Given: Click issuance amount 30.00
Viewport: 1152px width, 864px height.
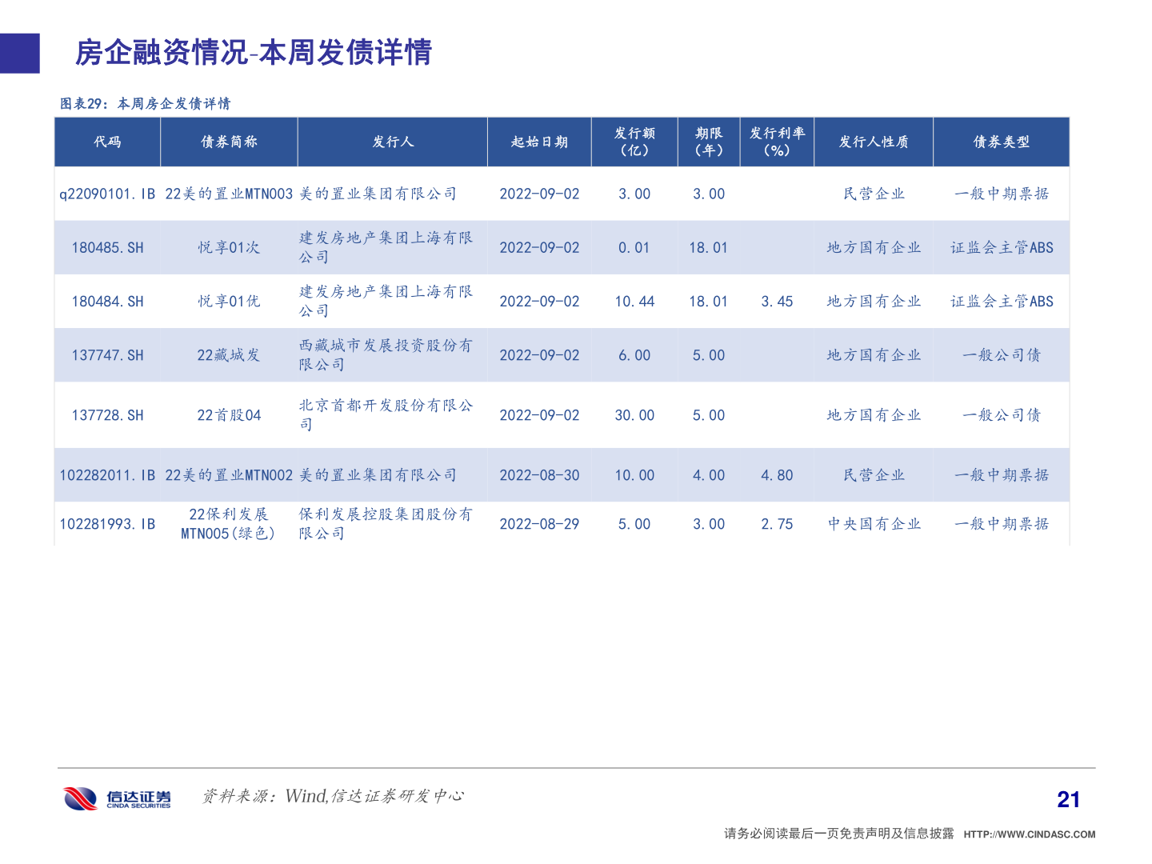Looking at the screenshot, I should click(634, 415).
